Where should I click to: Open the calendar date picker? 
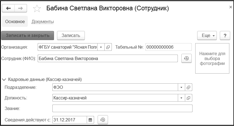(x=91, y=119)
